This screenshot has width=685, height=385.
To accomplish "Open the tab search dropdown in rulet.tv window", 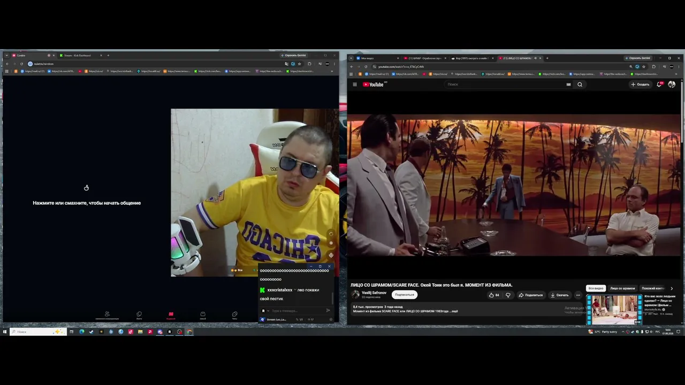I will coord(5,56).
